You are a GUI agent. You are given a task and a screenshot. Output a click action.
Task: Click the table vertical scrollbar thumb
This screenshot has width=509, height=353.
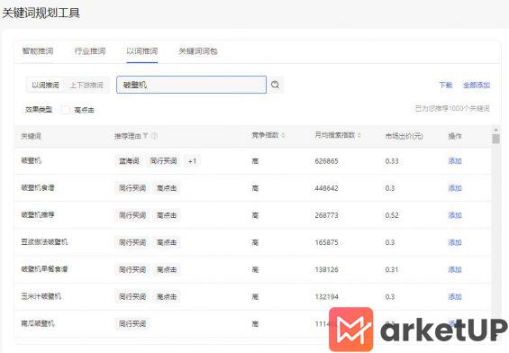[495, 139]
